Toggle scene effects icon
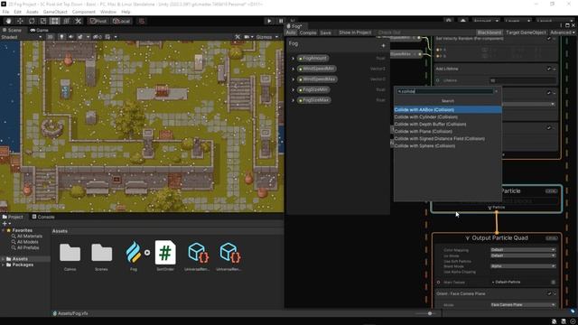578x325 pixels. (x=80, y=37)
